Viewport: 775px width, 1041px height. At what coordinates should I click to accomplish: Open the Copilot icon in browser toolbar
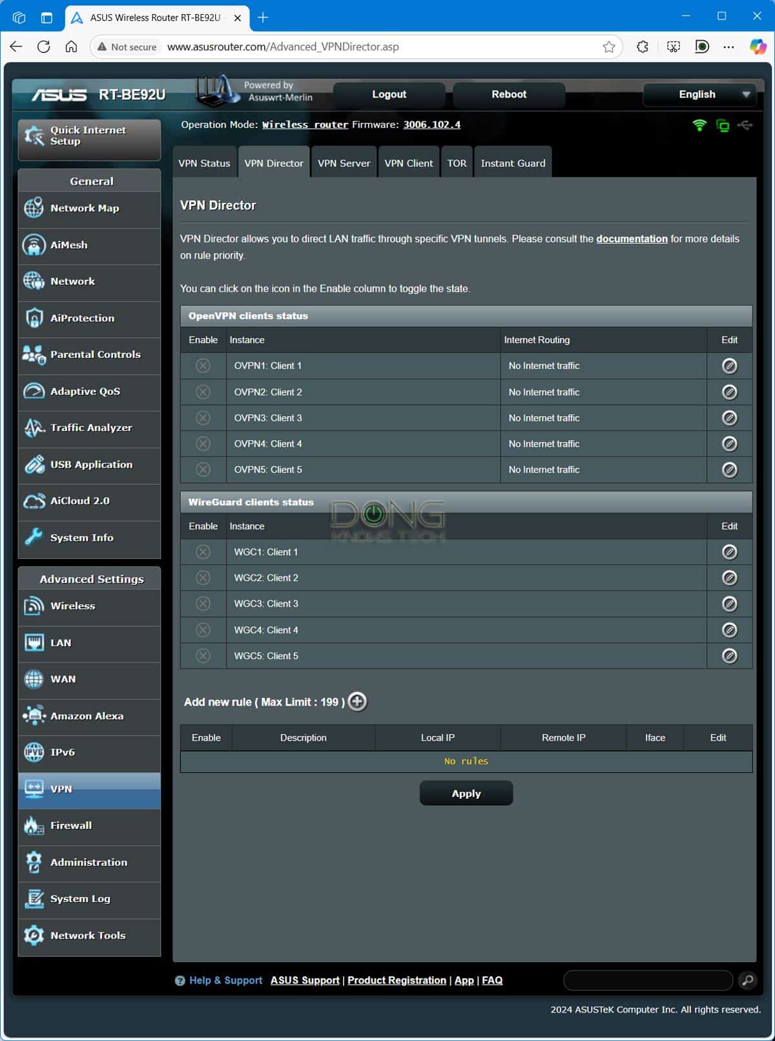point(758,47)
